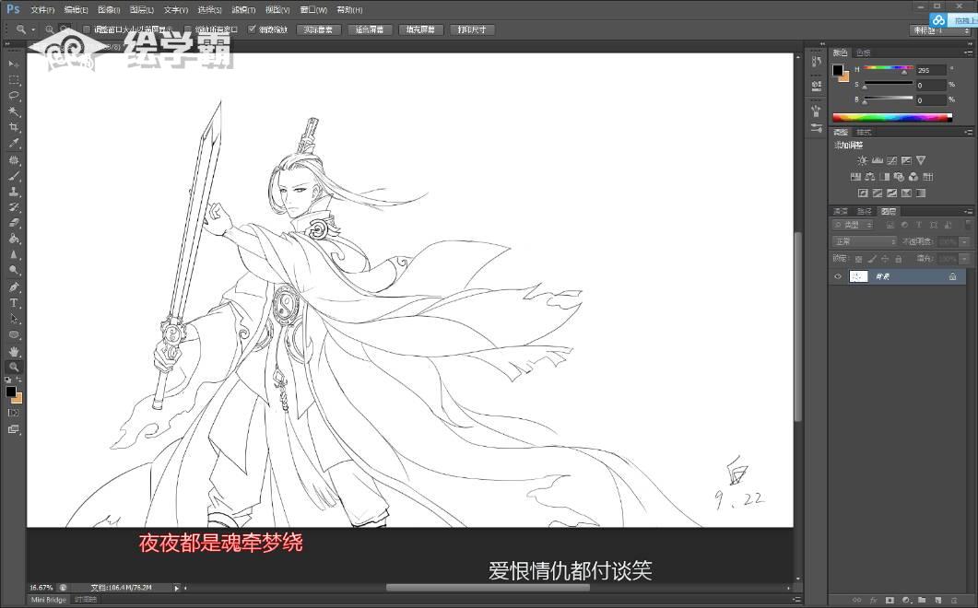Viewport: 978px width, 608px height.
Task: Open the workspace switcher dropdown
Action: tap(942, 29)
